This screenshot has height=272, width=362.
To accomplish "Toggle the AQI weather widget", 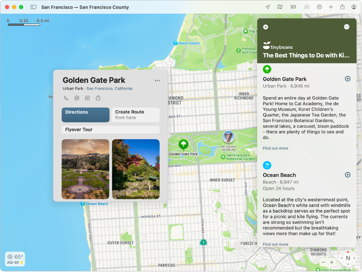I will (x=15, y=259).
